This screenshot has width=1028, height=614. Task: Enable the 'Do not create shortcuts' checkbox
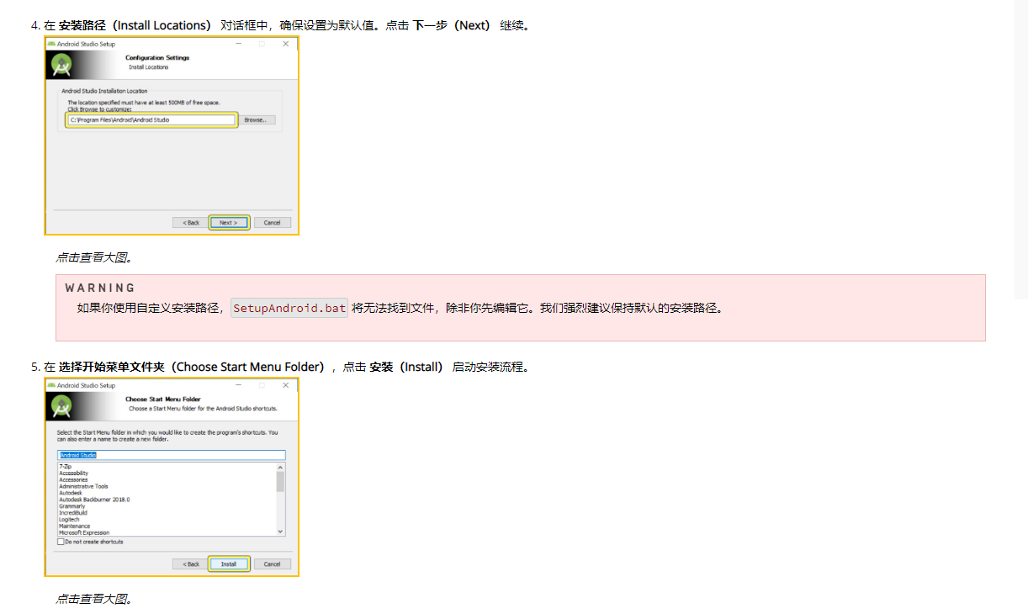(61, 542)
